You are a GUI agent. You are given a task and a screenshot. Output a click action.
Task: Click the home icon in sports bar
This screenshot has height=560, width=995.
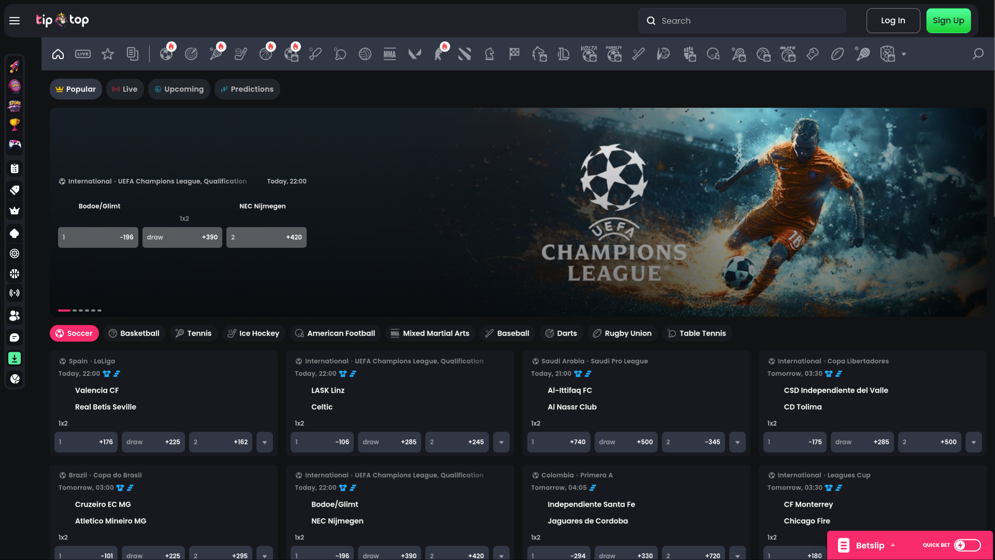[58, 54]
